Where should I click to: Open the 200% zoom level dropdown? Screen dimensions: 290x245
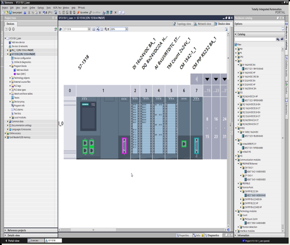click(x=127, y=29)
